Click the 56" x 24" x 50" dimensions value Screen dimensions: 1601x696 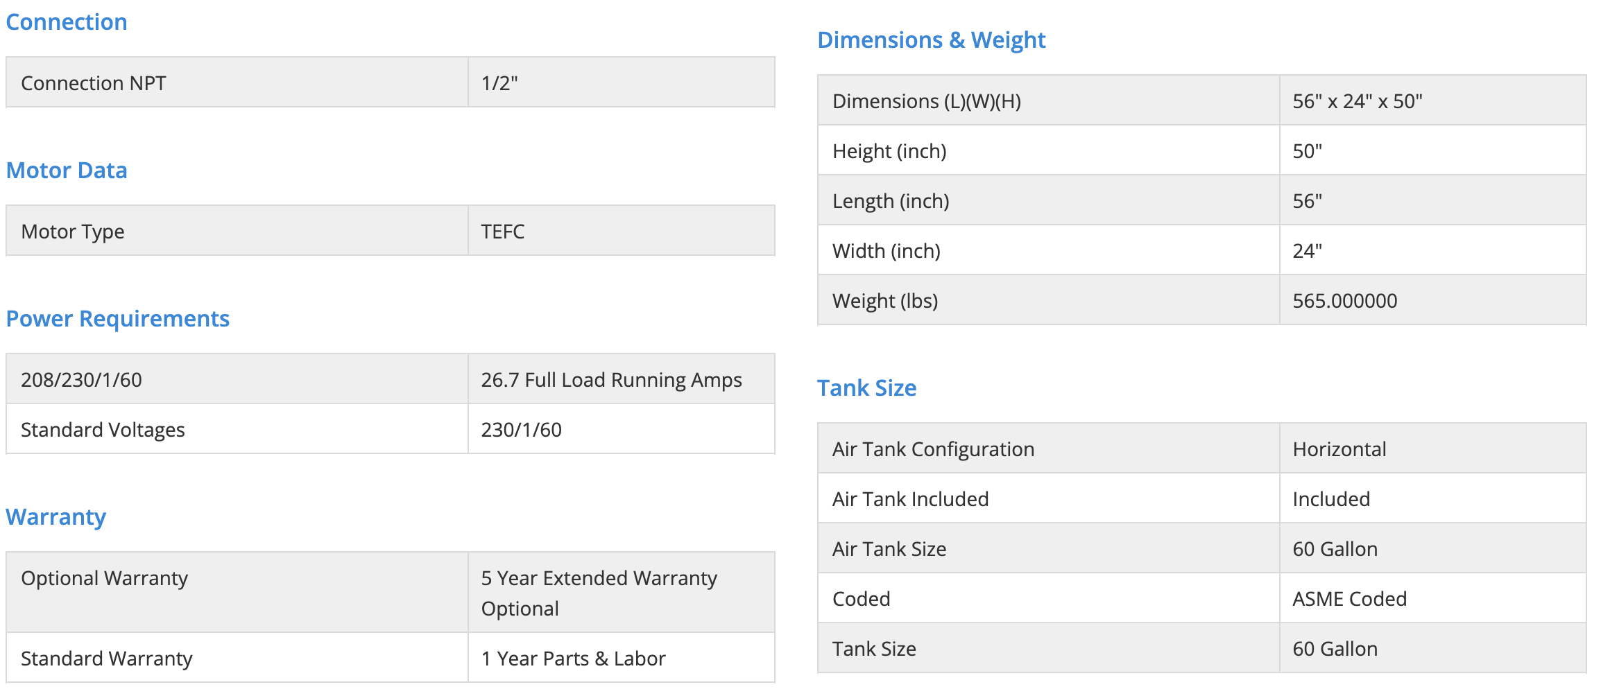tap(1357, 101)
